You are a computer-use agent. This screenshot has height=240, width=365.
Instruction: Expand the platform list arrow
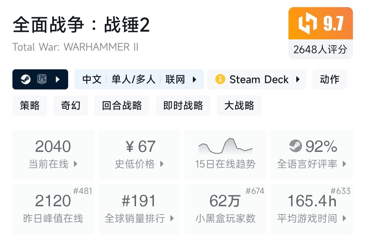pyautogui.click(x=58, y=79)
